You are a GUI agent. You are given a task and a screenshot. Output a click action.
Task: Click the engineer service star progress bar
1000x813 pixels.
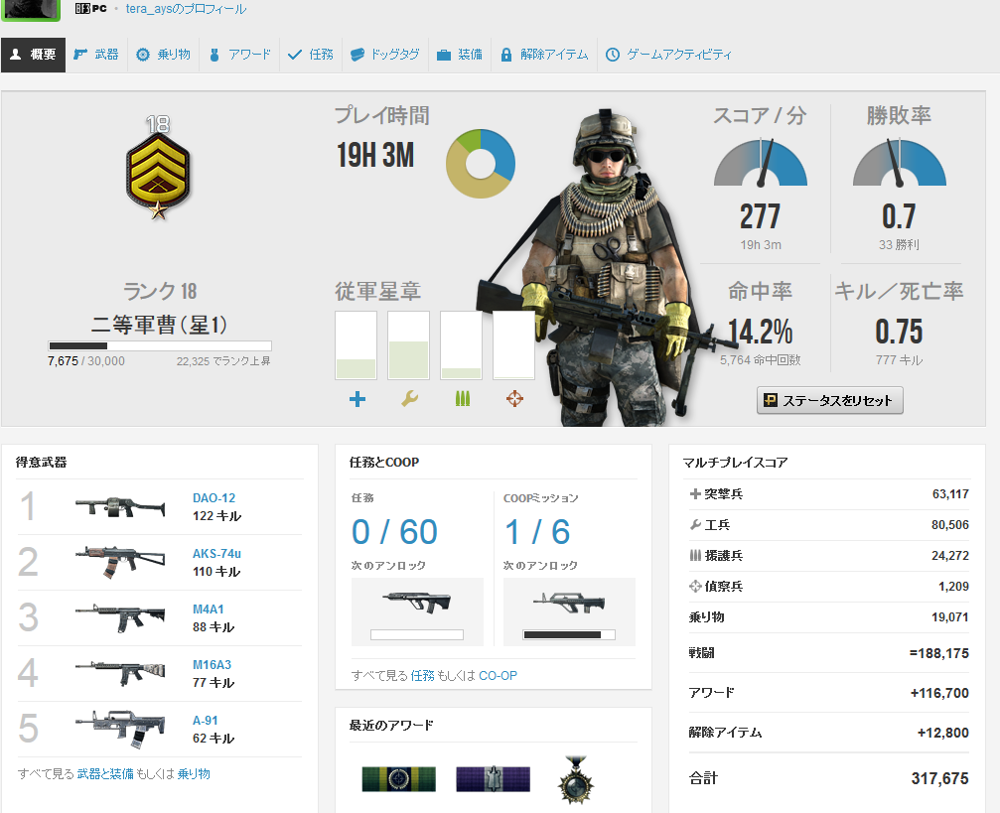coord(409,345)
